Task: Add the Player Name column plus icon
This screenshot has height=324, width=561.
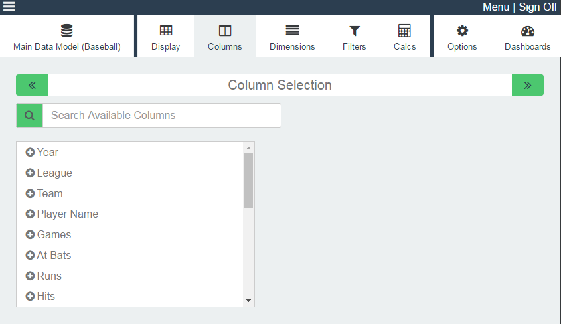Action: click(30, 214)
